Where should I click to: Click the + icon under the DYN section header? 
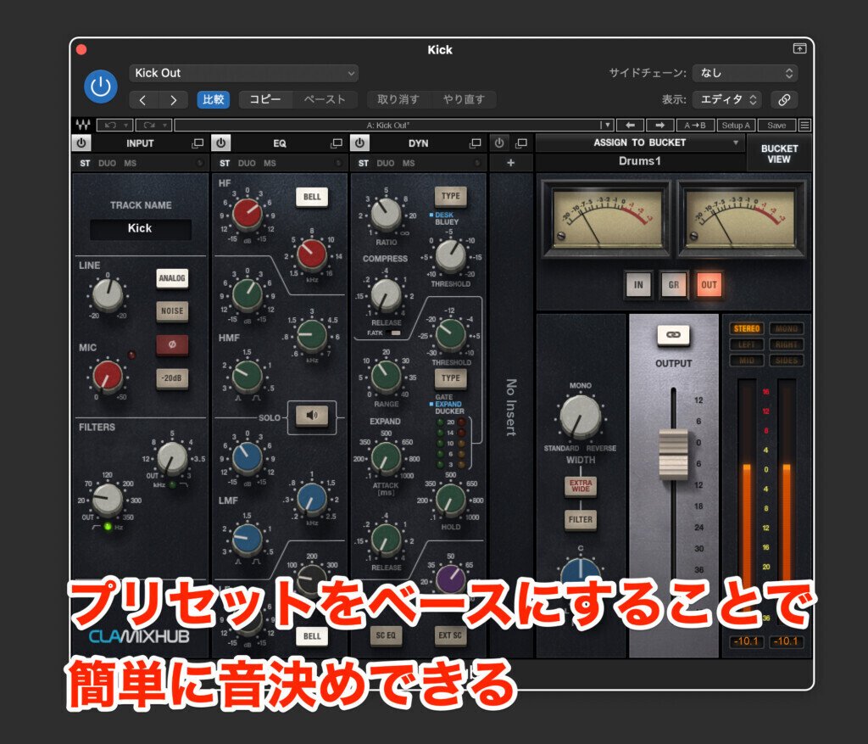pos(511,161)
